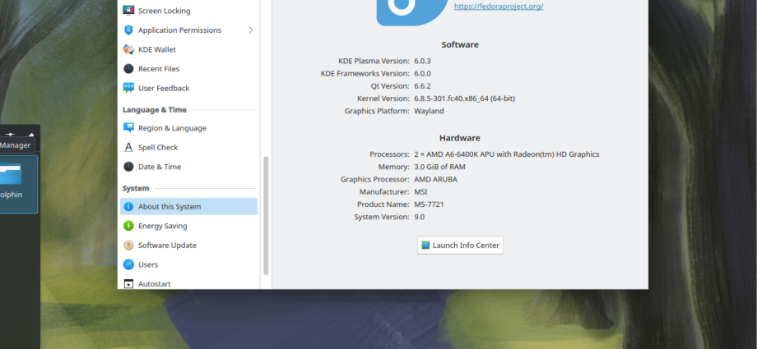Click the About this System info icon
This screenshot has width=757, height=349.
coord(128,206)
